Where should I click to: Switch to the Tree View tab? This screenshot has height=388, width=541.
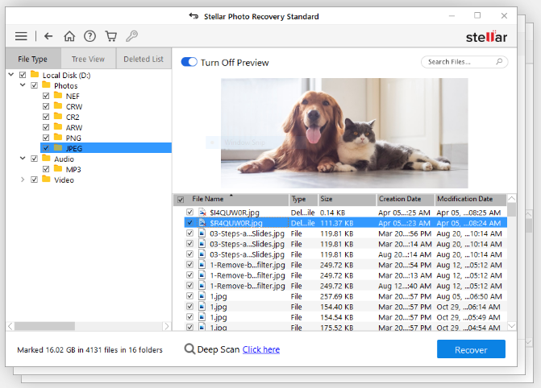(89, 59)
